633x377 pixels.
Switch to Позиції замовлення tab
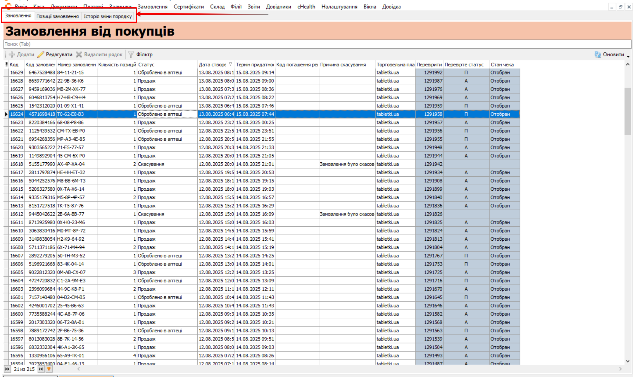(x=57, y=16)
